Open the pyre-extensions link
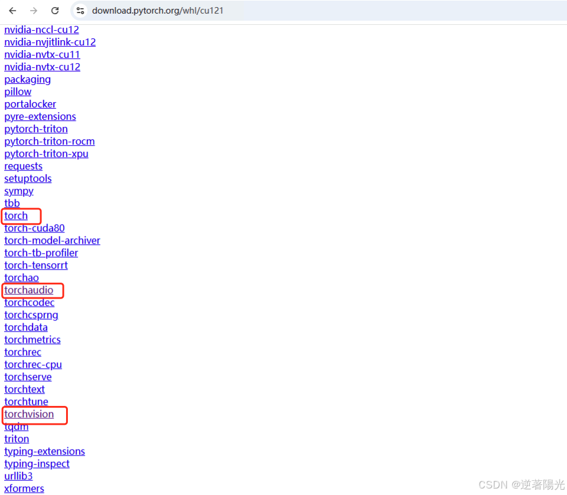This screenshot has height=495, width=567. click(40, 117)
